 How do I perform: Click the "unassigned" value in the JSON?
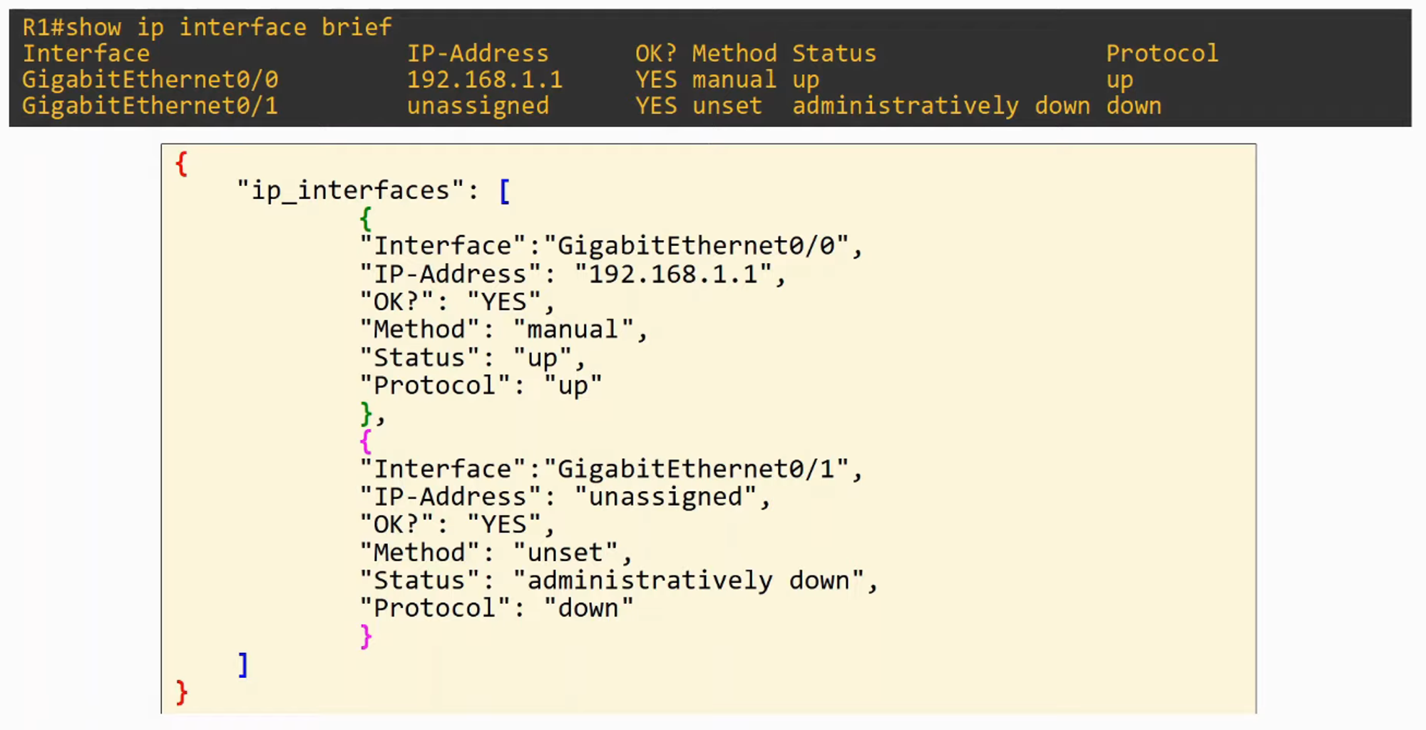pos(665,497)
